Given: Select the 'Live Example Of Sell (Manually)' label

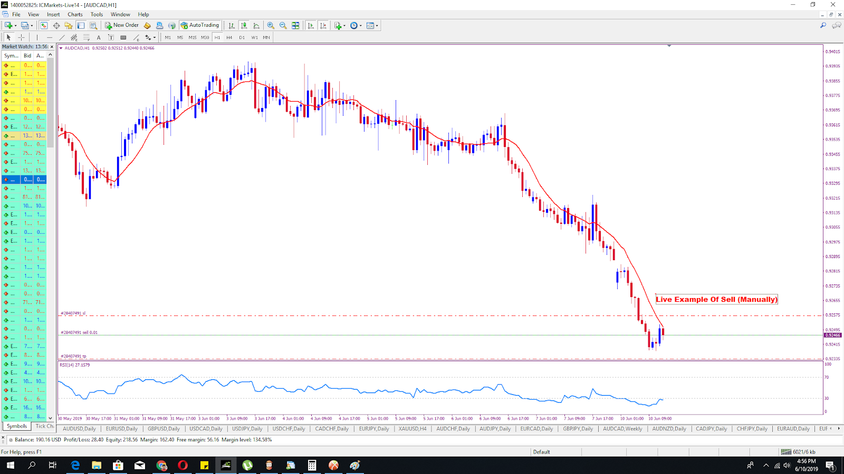Looking at the screenshot, I should [716, 299].
